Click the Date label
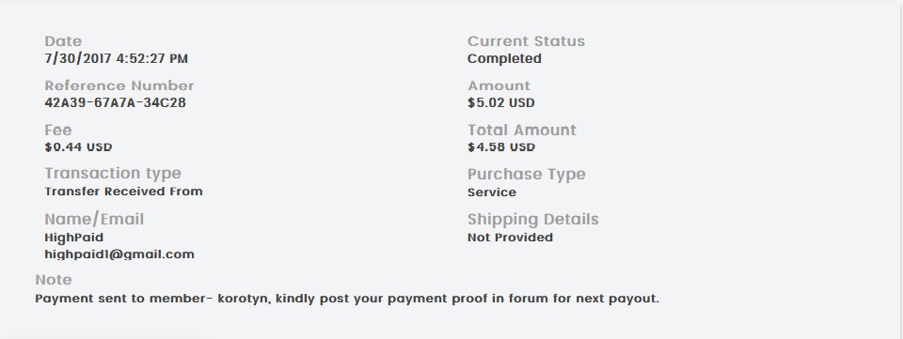This screenshot has height=339, width=903. [63, 41]
